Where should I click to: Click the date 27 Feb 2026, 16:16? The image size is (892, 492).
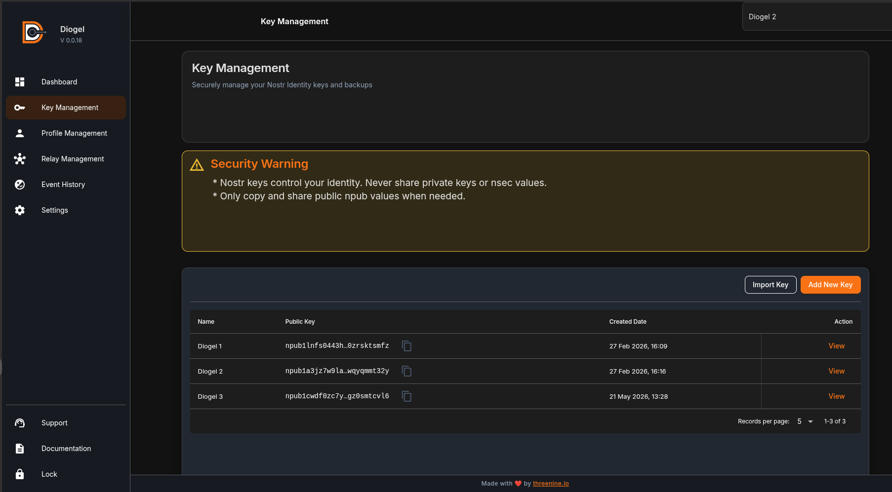[x=638, y=372]
